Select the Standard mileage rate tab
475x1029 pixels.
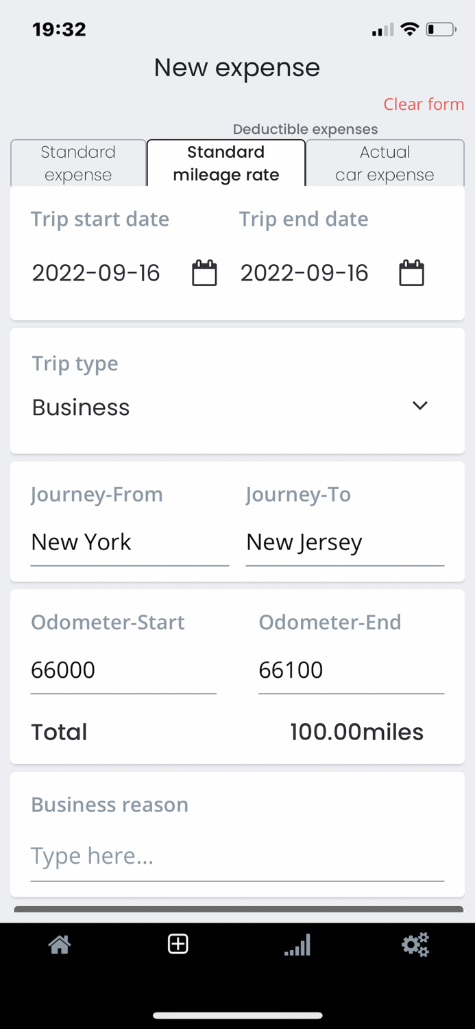click(x=226, y=163)
